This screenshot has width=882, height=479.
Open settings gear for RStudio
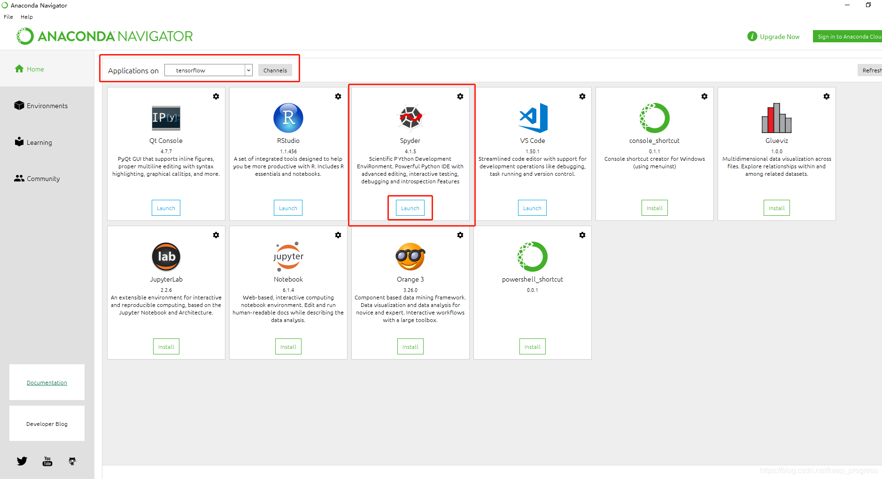click(338, 96)
